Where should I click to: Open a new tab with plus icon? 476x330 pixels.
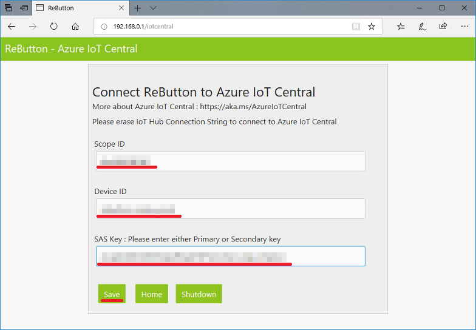pos(137,8)
